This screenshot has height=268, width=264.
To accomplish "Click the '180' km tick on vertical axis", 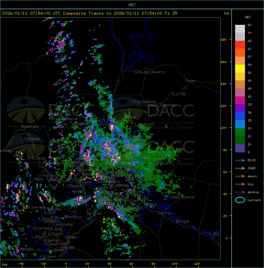I will coord(223,40).
